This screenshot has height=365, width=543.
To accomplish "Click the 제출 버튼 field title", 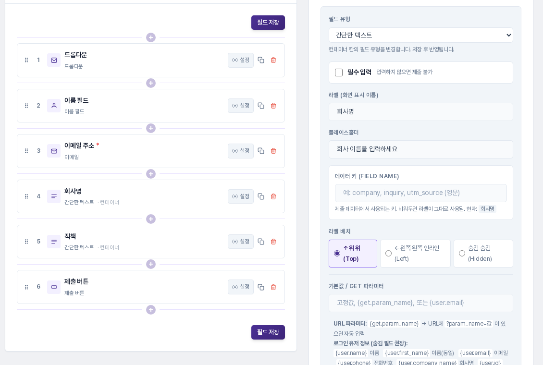I will pyautogui.click(x=76, y=281).
